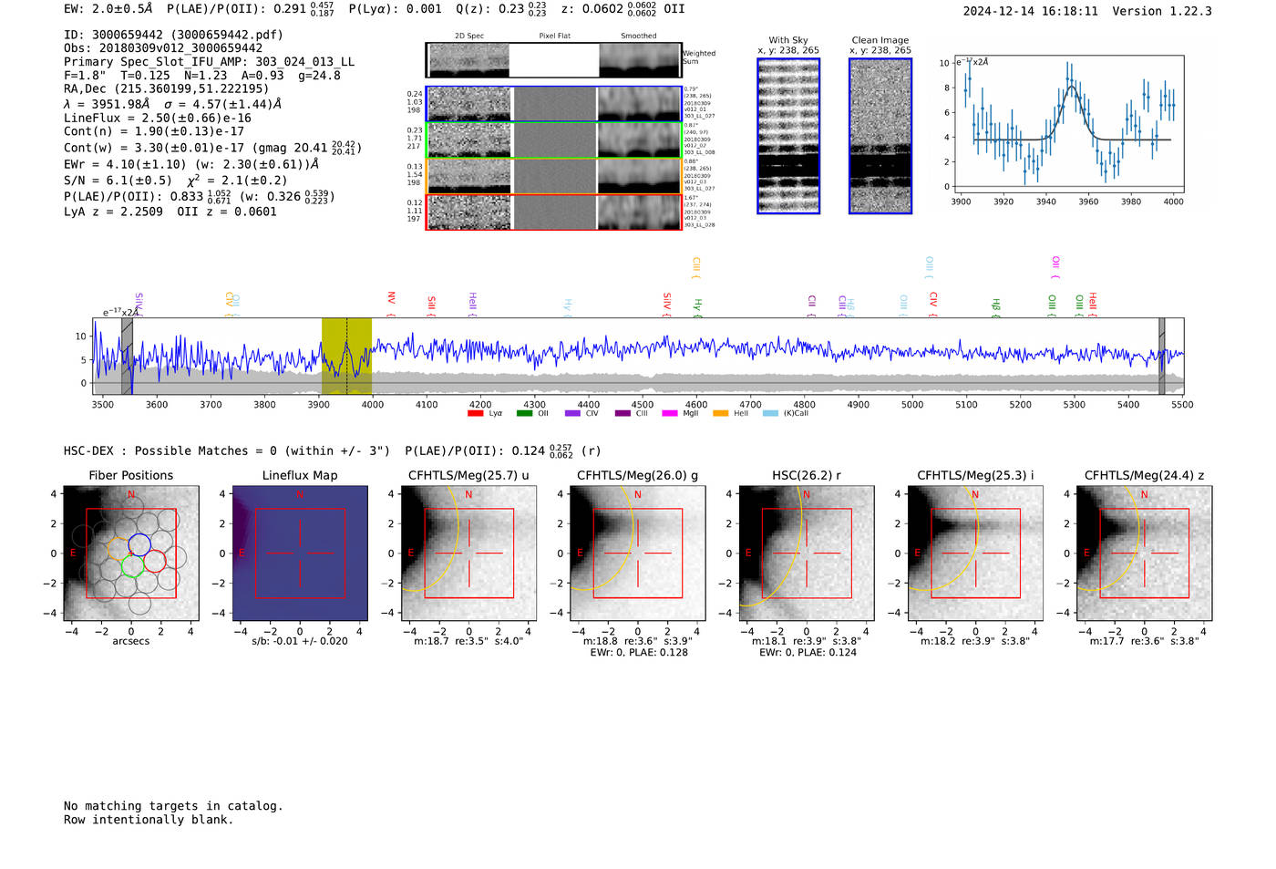
Task: Select the green-bordered 2D spectrum fiber row
Action: [x=554, y=140]
